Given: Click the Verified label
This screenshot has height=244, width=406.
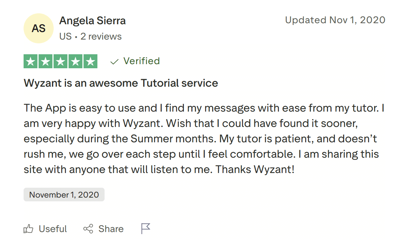Looking at the screenshot, I should pos(141,61).
